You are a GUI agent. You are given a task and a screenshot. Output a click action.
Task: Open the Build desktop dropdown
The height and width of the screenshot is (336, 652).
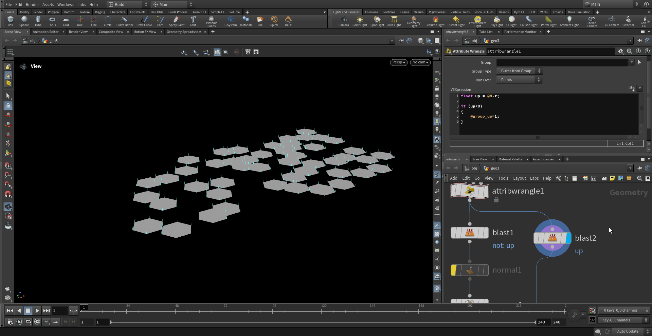[128, 4]
